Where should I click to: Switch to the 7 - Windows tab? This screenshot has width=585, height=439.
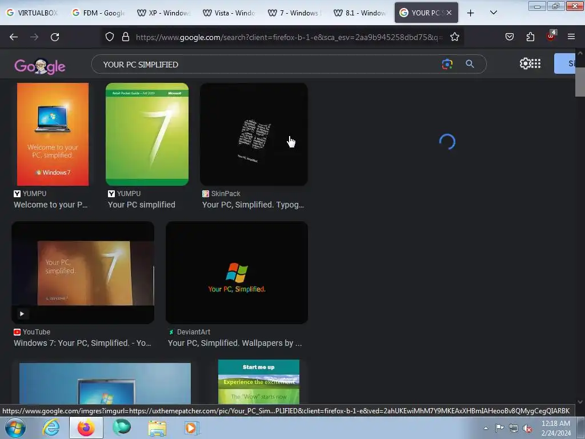coord(295,13)
